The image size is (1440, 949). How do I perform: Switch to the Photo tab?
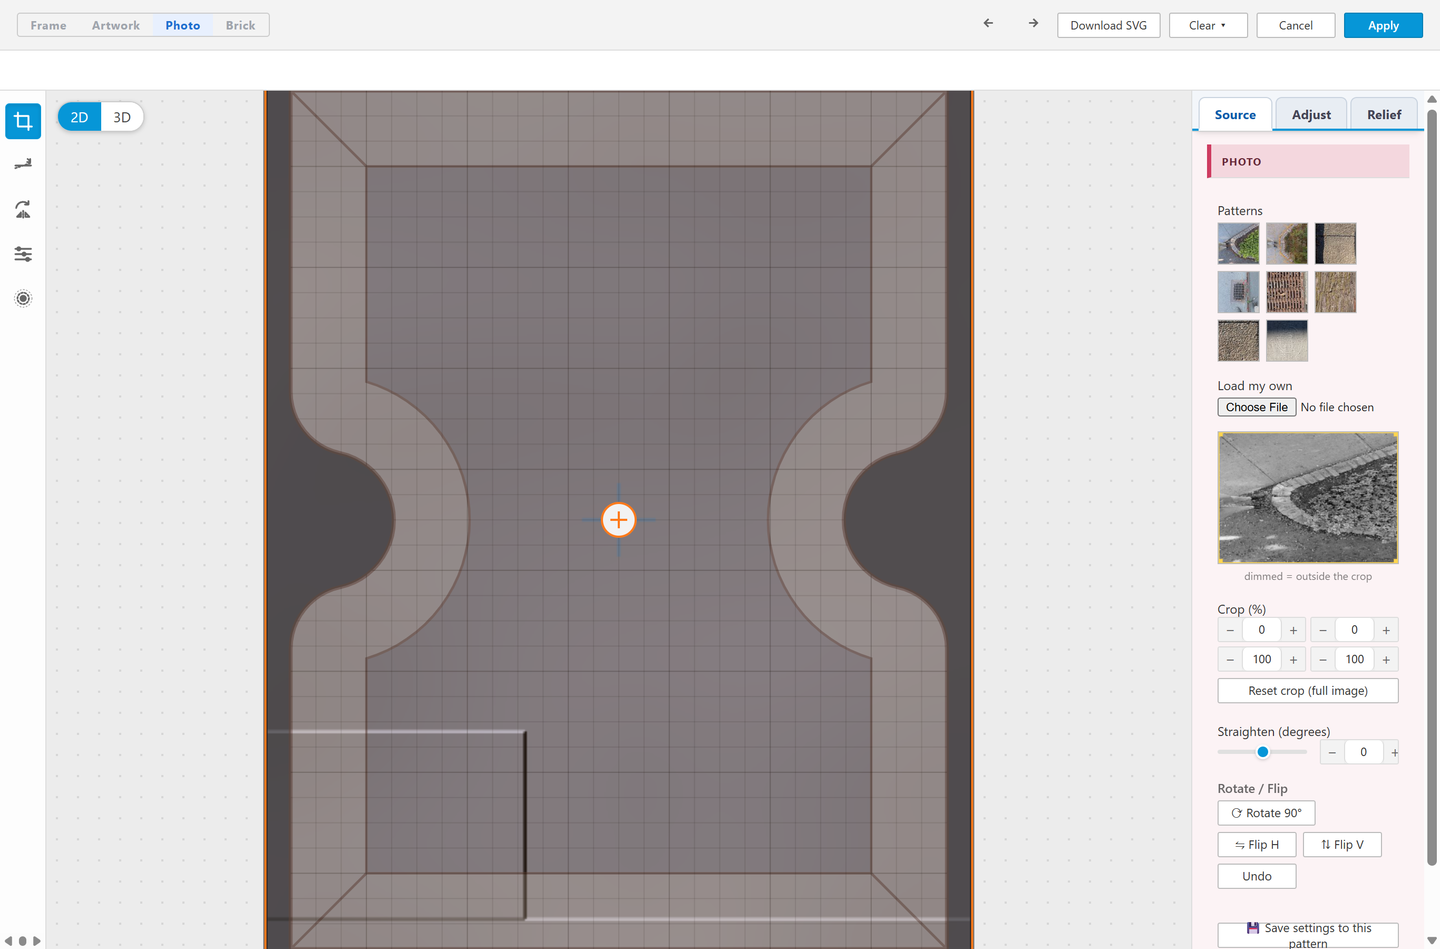click(183, 25)
